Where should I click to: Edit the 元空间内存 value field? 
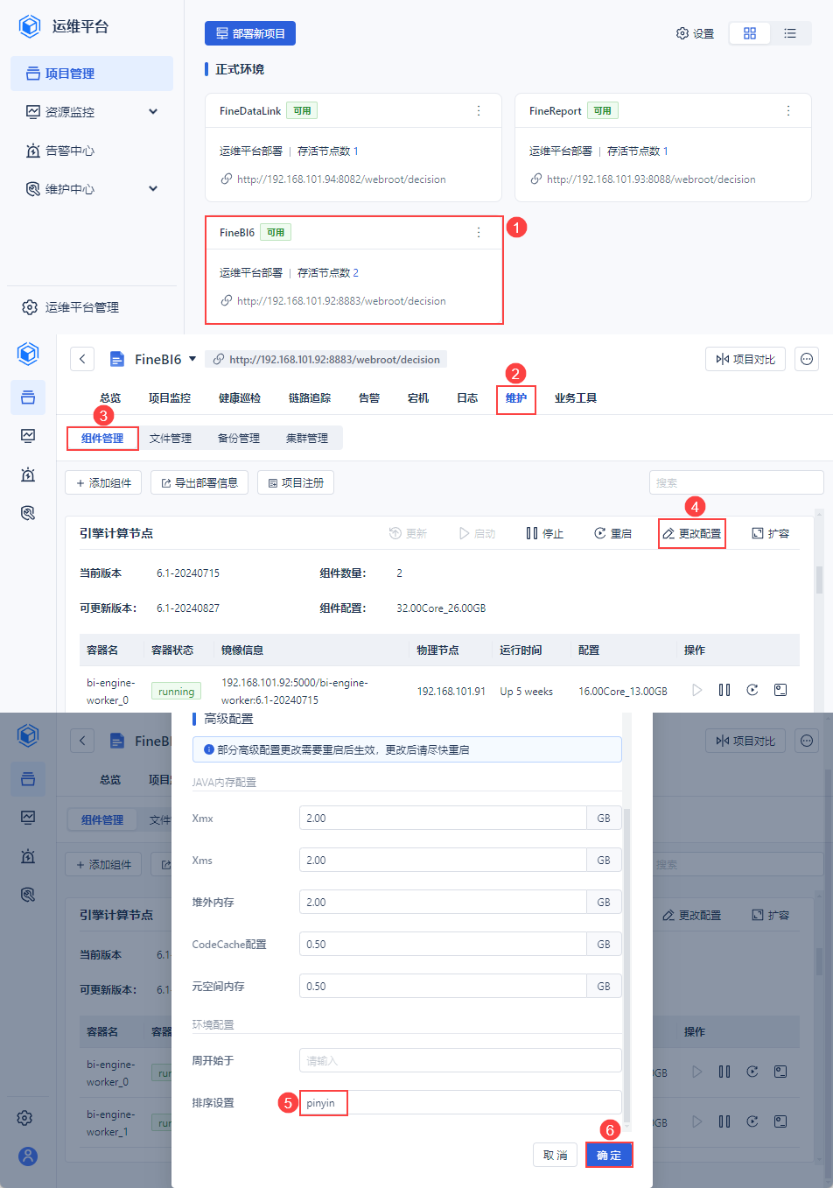pyautogui.click(x=443, y=986)
